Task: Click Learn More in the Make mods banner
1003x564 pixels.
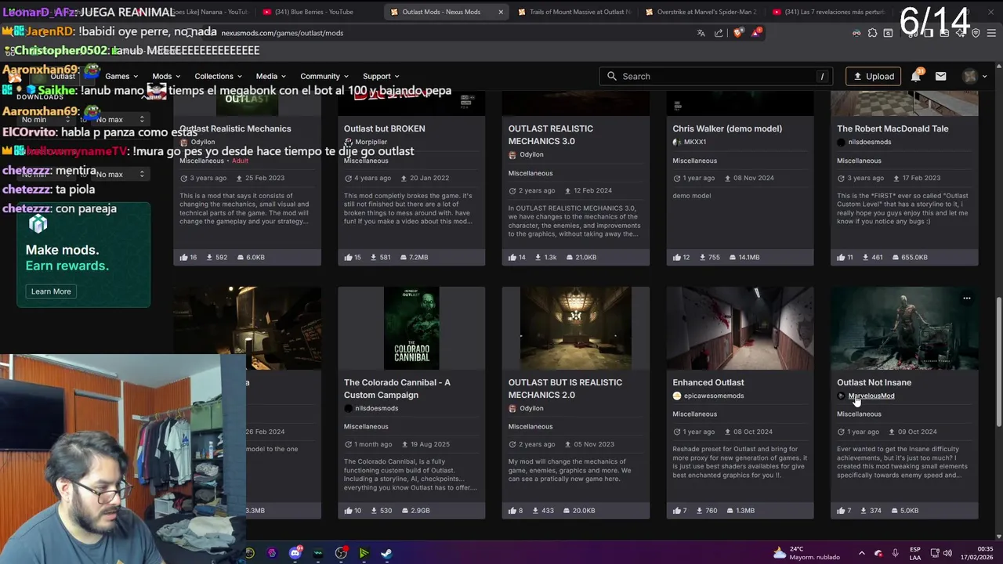Action: 51,291
